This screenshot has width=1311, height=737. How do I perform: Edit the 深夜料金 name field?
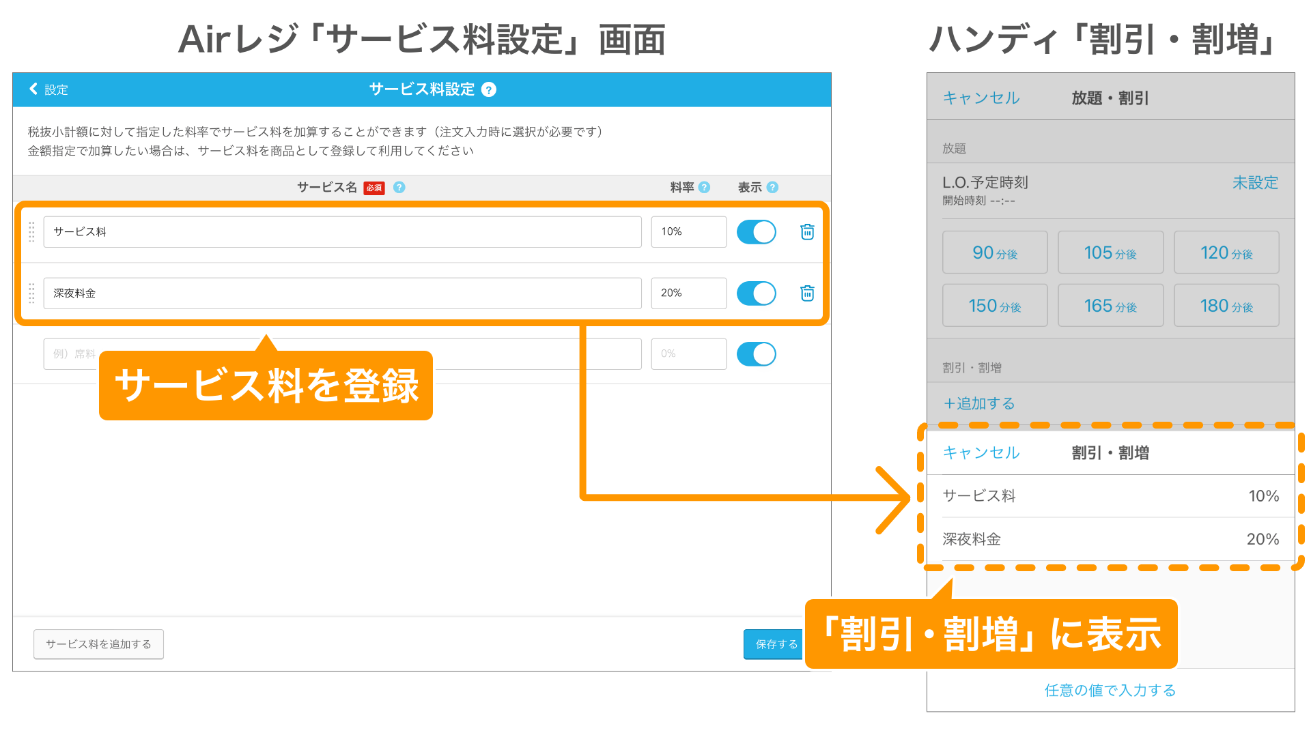click(x=342, y=293)
